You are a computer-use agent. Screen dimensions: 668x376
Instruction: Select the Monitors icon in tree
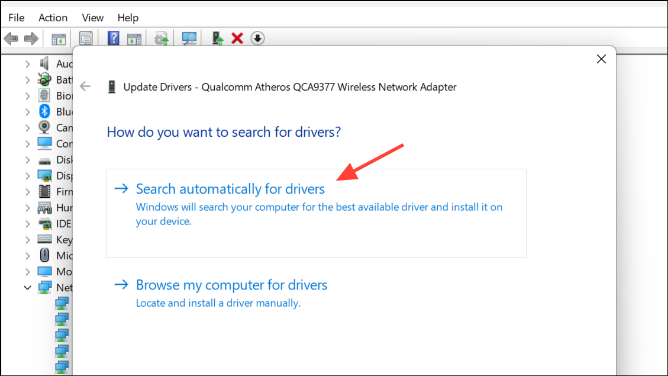coord(44,272)
